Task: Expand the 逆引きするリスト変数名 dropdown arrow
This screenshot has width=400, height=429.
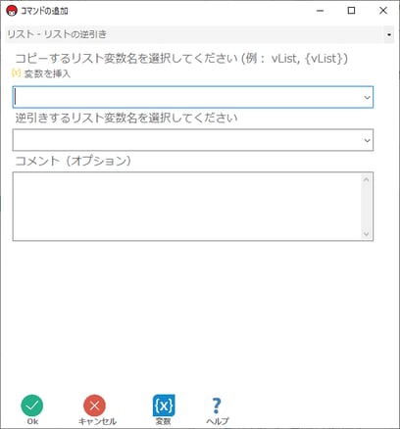Action: [367, 140]
